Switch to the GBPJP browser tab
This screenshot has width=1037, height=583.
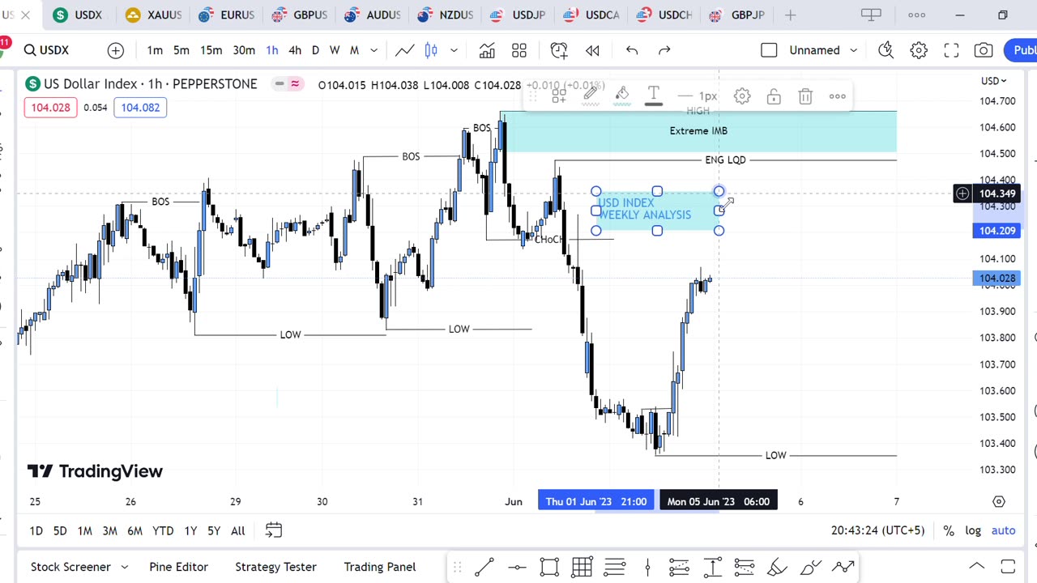[737, 15]
